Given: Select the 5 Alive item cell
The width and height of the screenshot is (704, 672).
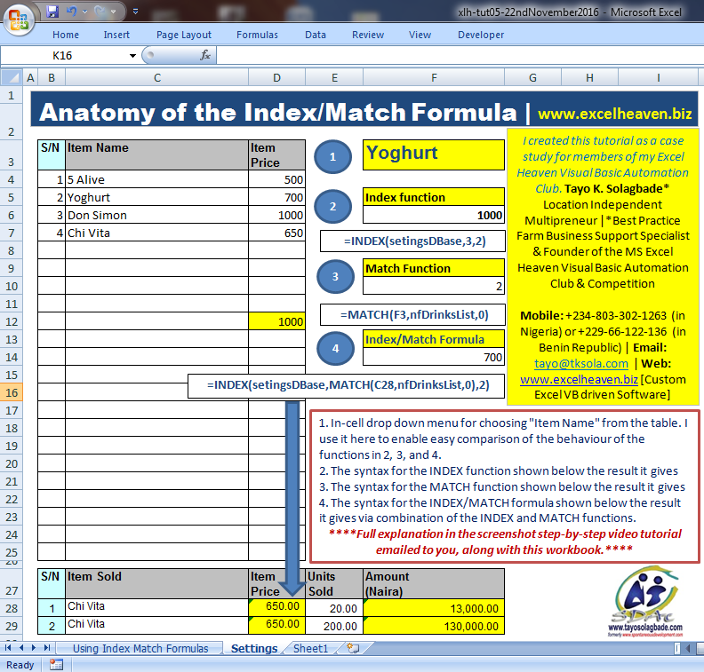Looking at the screenshot, I should 156,179.
